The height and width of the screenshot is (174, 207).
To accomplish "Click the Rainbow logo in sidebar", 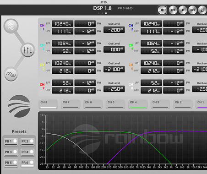I will click(19, 106).
